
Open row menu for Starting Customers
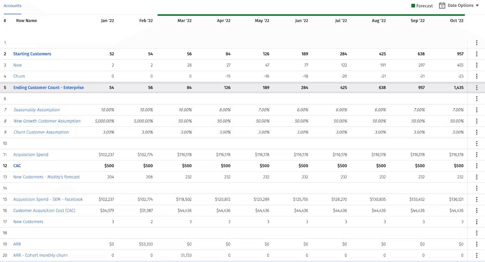tap(477, 54)
